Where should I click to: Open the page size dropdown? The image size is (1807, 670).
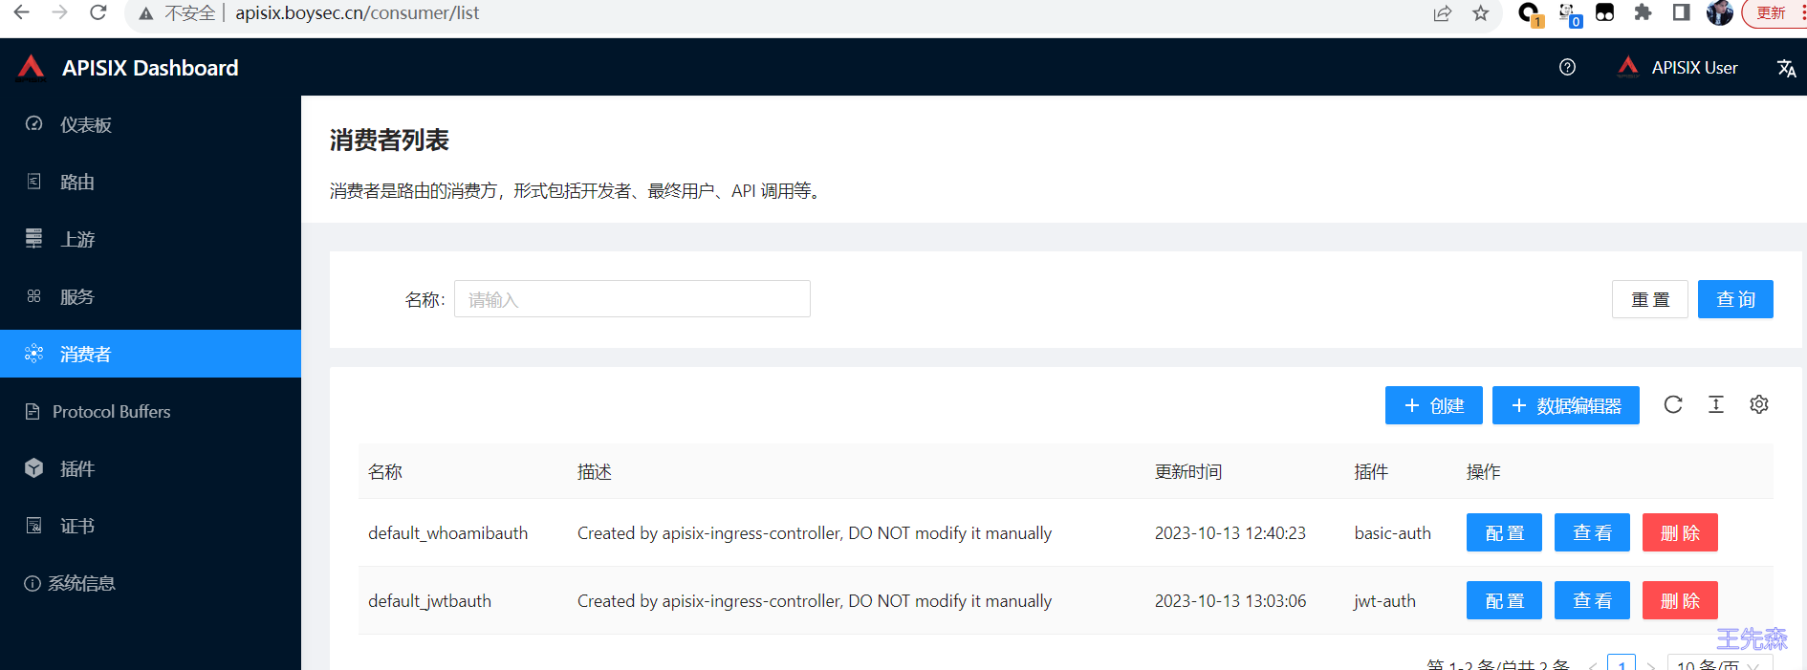click(1719, 663)
